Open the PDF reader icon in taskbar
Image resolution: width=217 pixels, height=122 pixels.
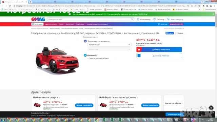[x=185, y=120]
